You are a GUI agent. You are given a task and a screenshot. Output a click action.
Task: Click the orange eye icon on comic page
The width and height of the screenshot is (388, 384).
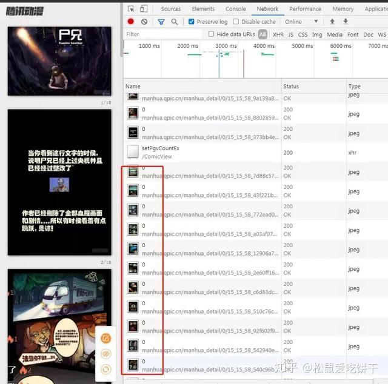click(x=106, y=354)
